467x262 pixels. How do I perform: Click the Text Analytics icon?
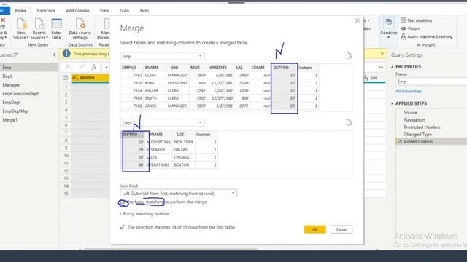404,20
